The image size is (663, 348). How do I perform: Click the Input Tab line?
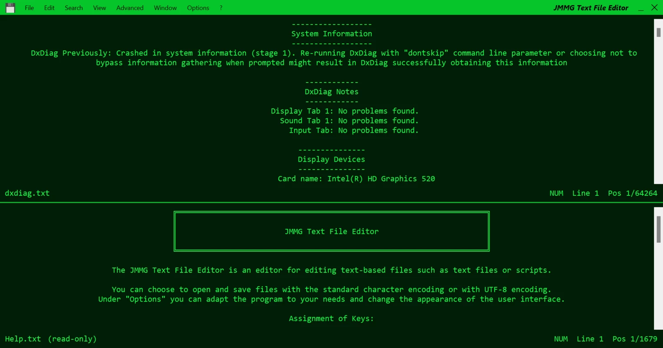[354, 130]
